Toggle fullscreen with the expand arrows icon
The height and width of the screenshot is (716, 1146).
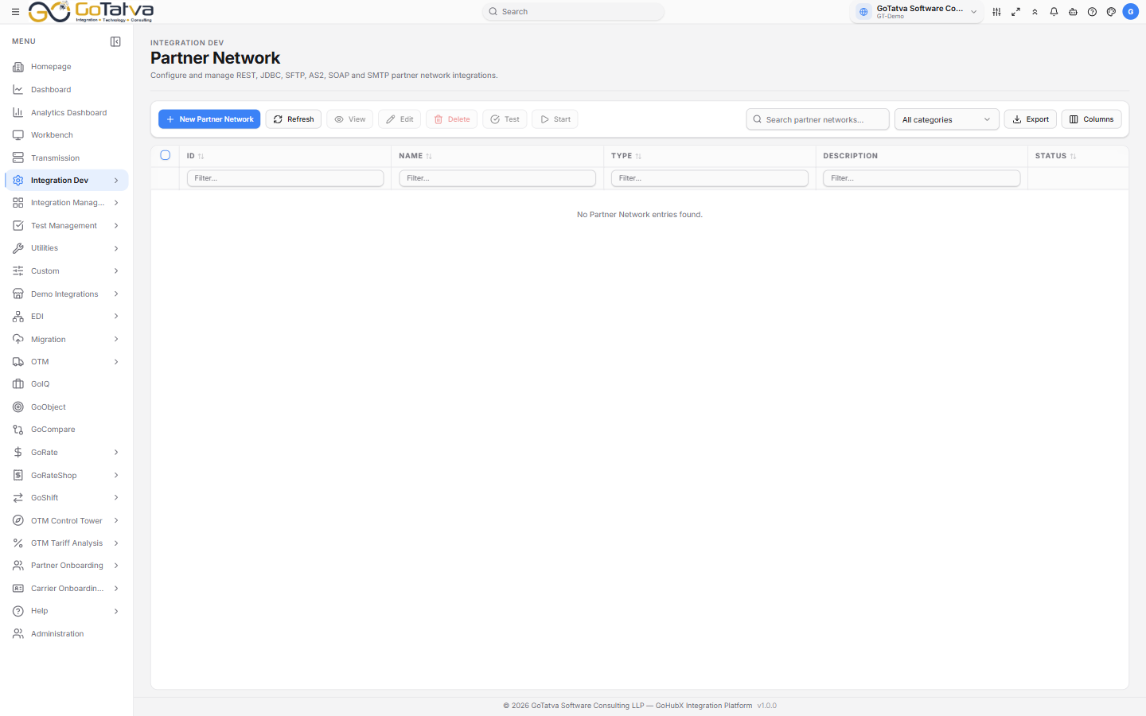1015,12
